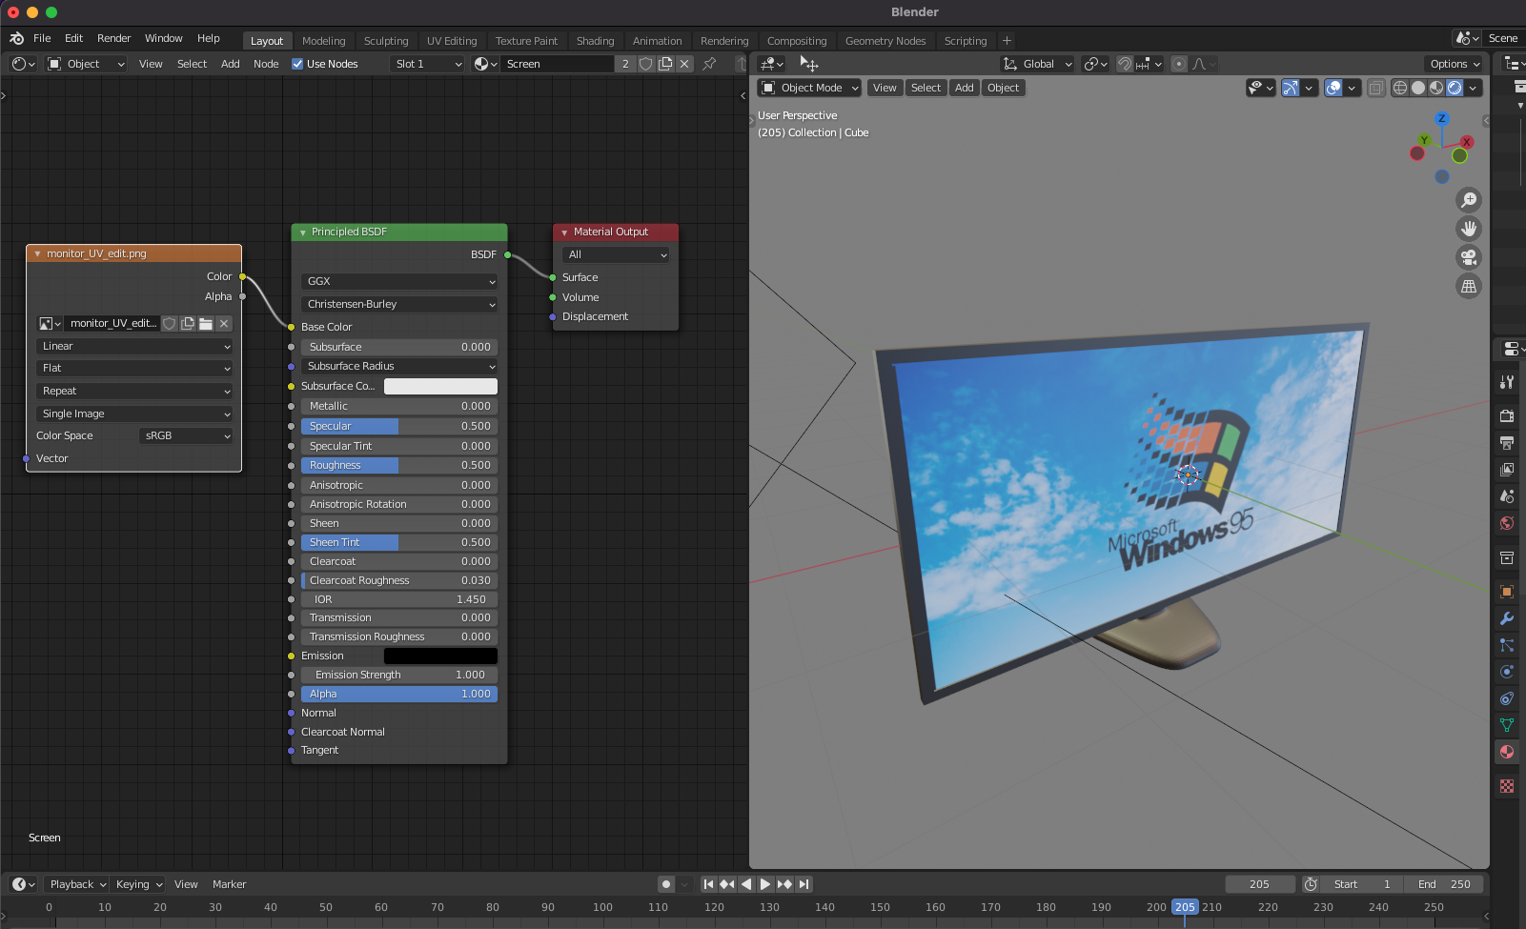1526x929 pixels.
Task: Open the Slot 1 material slot dropdown
Action: [427, 64]
